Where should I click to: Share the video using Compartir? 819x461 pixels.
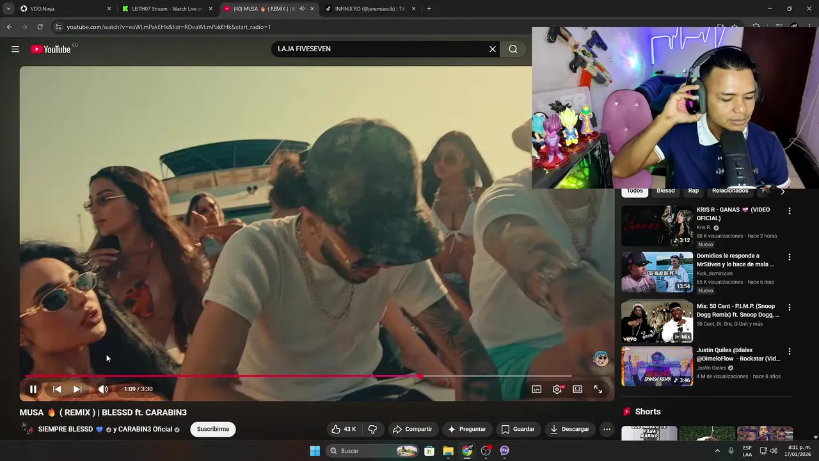[x=412, y=429]
